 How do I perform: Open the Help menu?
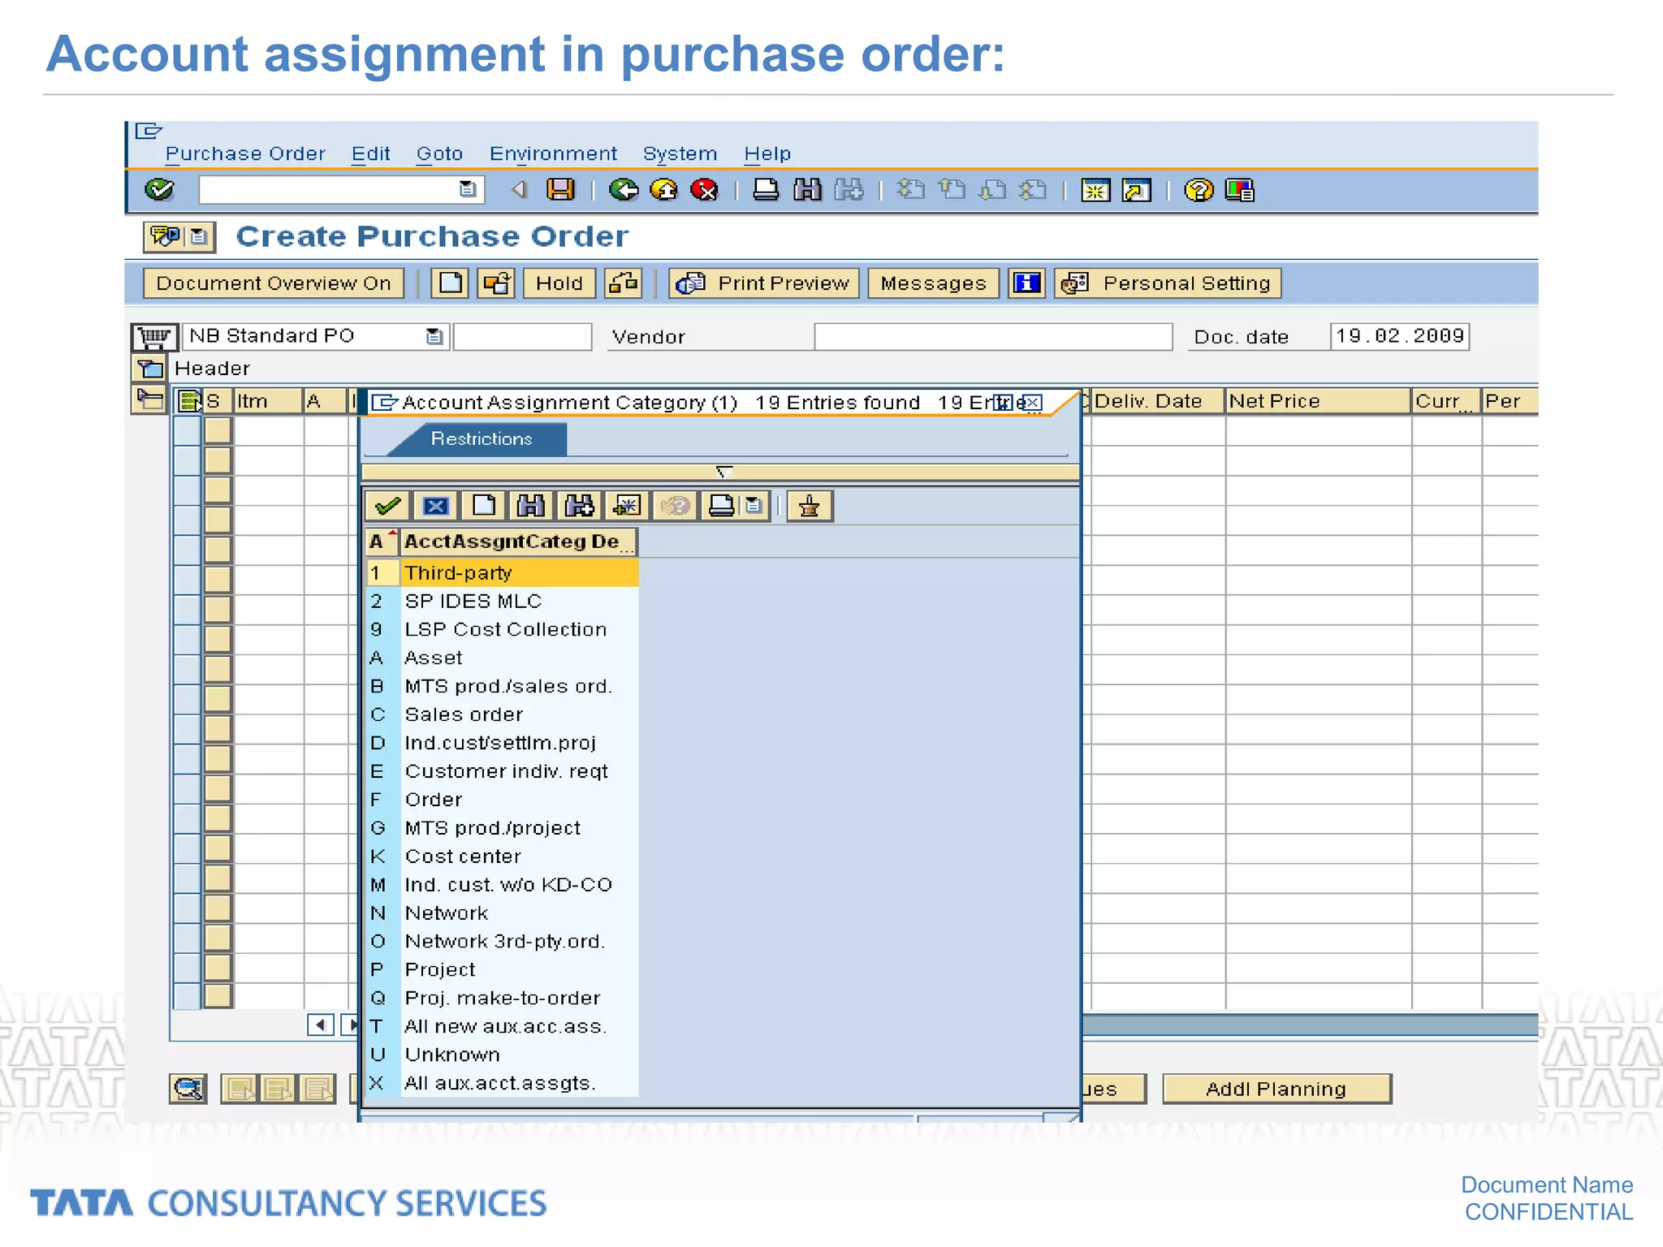(x=767, y=153)
